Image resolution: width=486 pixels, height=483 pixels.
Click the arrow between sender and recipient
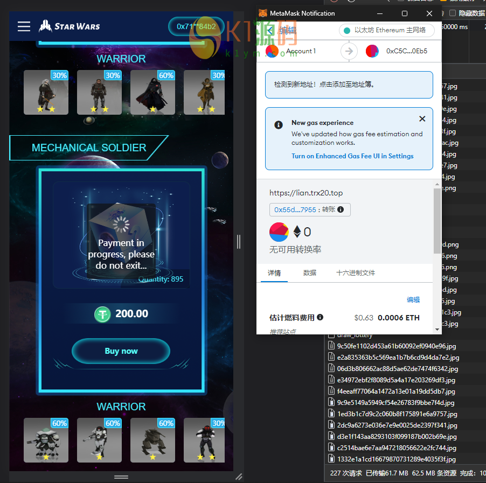[349, 51]
